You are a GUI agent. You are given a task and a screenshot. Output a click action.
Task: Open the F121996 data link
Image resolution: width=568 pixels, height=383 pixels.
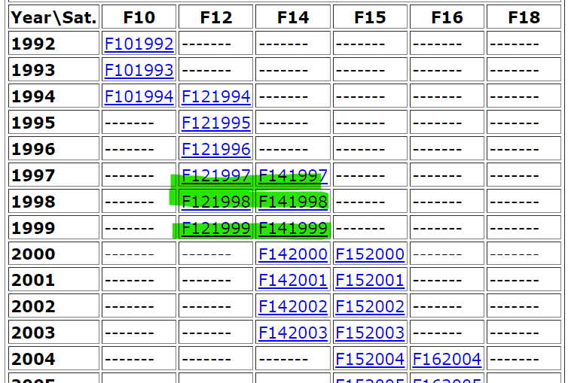pos(216,150)
